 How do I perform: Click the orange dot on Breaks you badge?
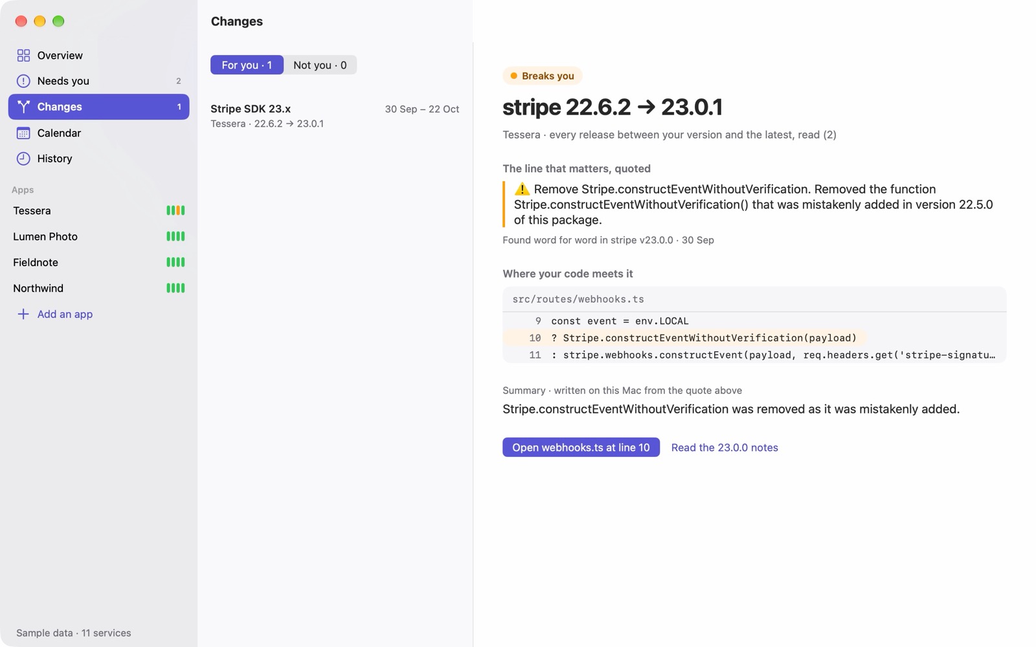pyautogui.click(x=513, y=76)
